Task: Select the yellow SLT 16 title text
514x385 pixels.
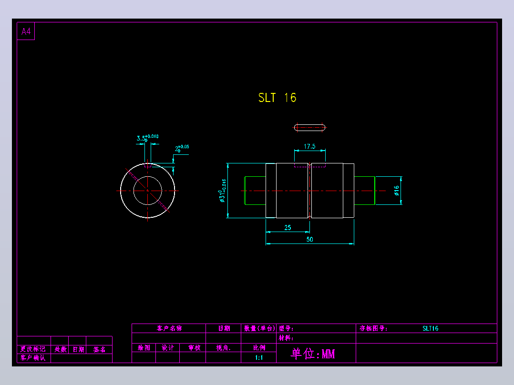Action: [277, 98]
